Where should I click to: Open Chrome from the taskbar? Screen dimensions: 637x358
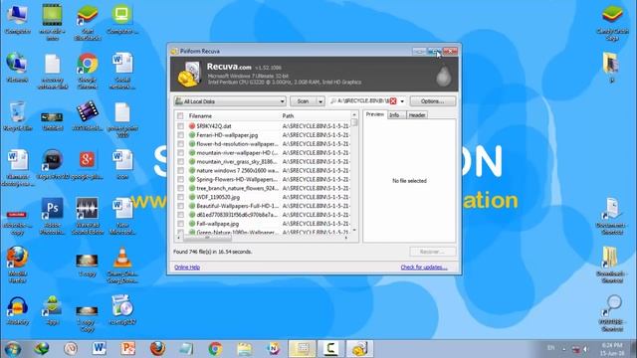[x=215, y=349]
